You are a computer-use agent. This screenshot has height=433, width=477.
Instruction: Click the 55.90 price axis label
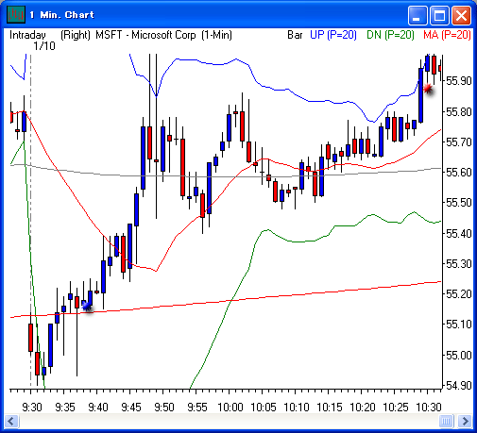point(459,81)
